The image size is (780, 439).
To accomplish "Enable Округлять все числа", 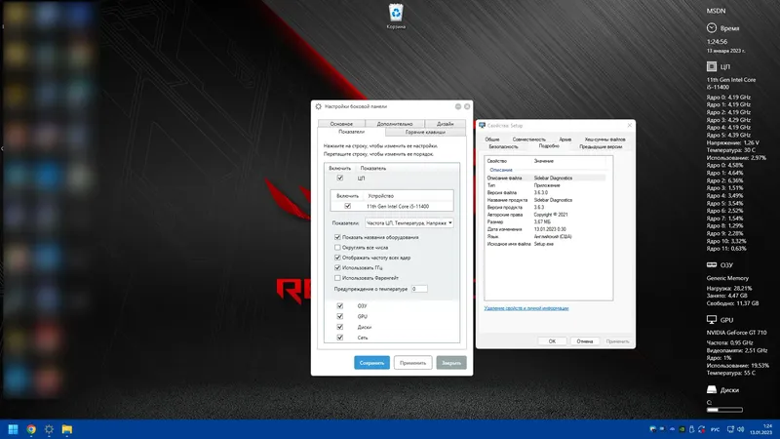I will [x=337, y=248].
